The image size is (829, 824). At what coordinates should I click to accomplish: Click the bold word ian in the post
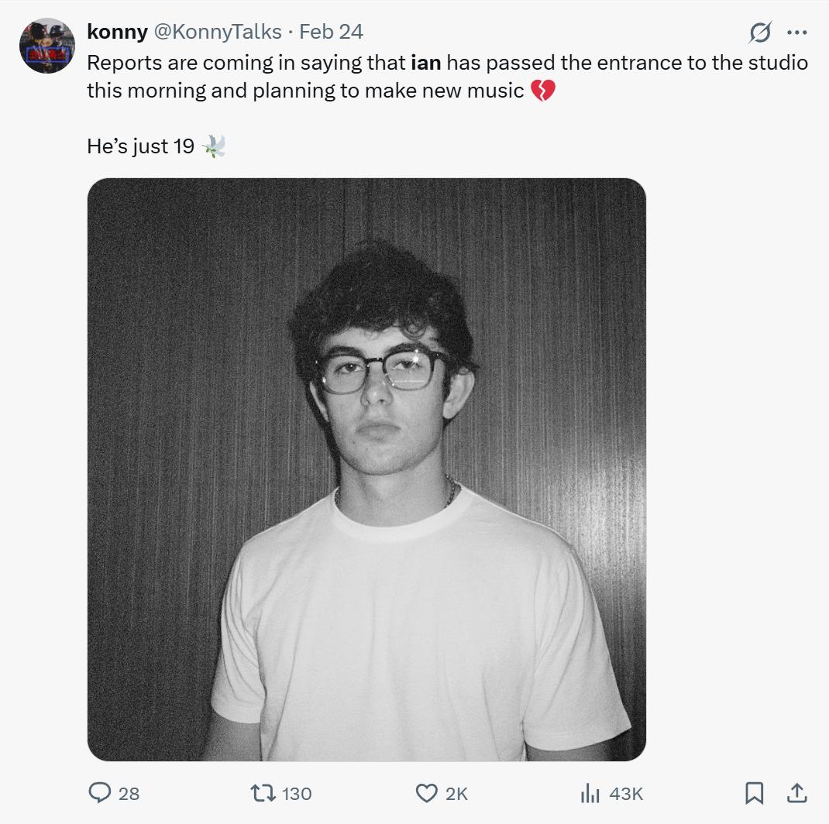pos(425,63)
